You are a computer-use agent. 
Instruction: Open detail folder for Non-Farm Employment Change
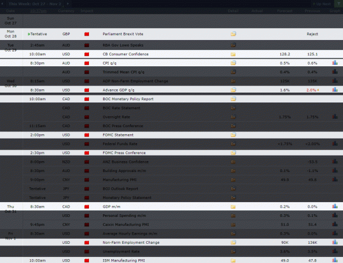pos(233,242)
